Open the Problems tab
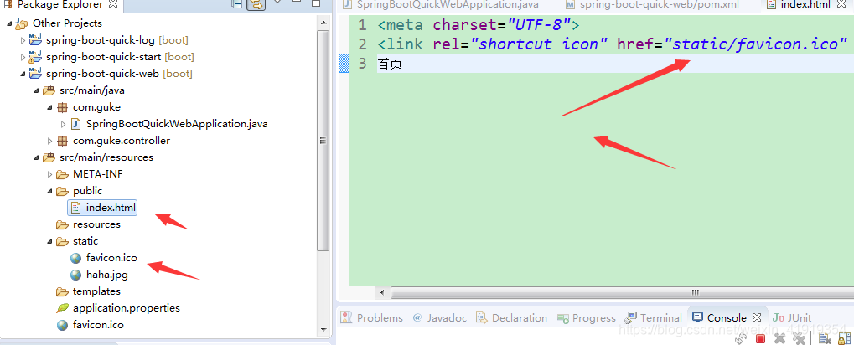This screenshot has width=854, height=345. pos(373,318)
